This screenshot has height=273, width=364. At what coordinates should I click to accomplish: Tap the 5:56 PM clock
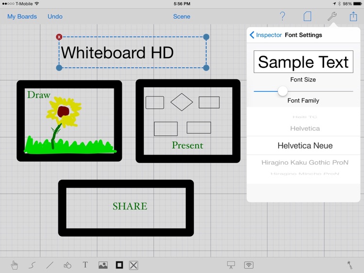click(x=182, y=4)
